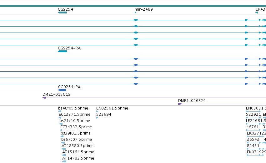Click the small mir-2489 arrow glyph
The height and width of the screenshot is (163, 266).
point(136,13)
